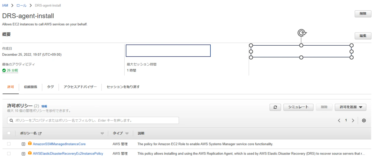This screenshot has width=372, height=157.
Task: Expand the AWSElasticDisasterRecoveryEc2InstancePolicy policy row
Action: 23,153
